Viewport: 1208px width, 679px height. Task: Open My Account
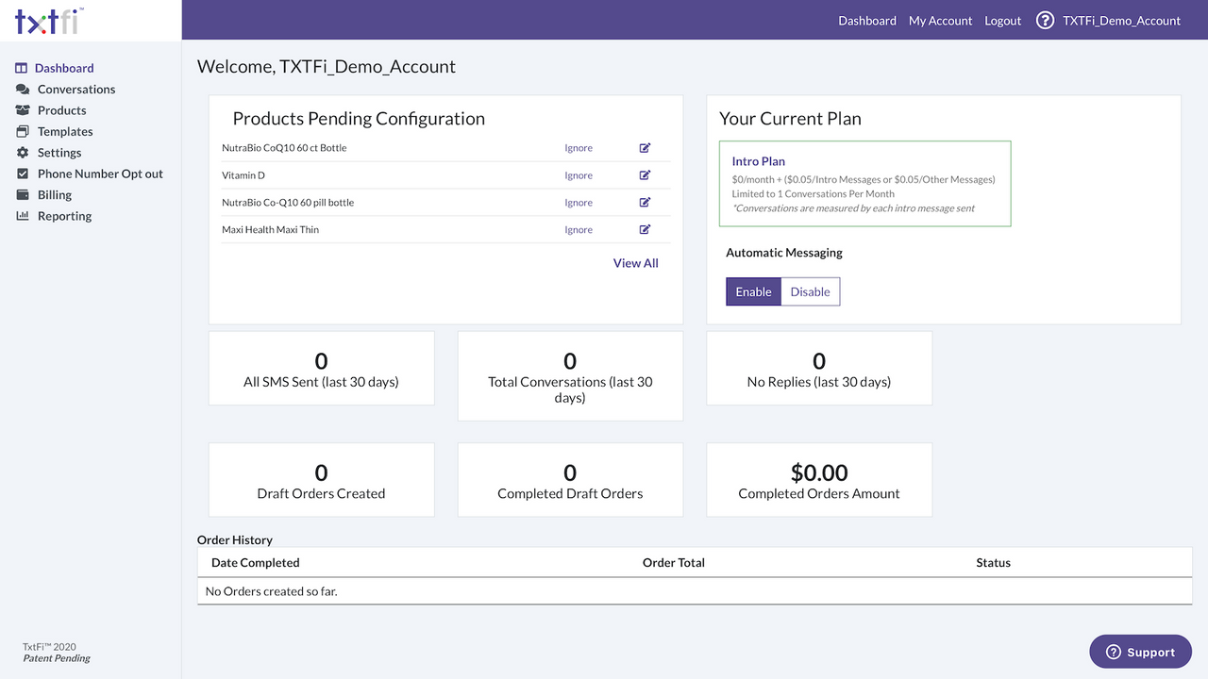[x=940, y=20]
